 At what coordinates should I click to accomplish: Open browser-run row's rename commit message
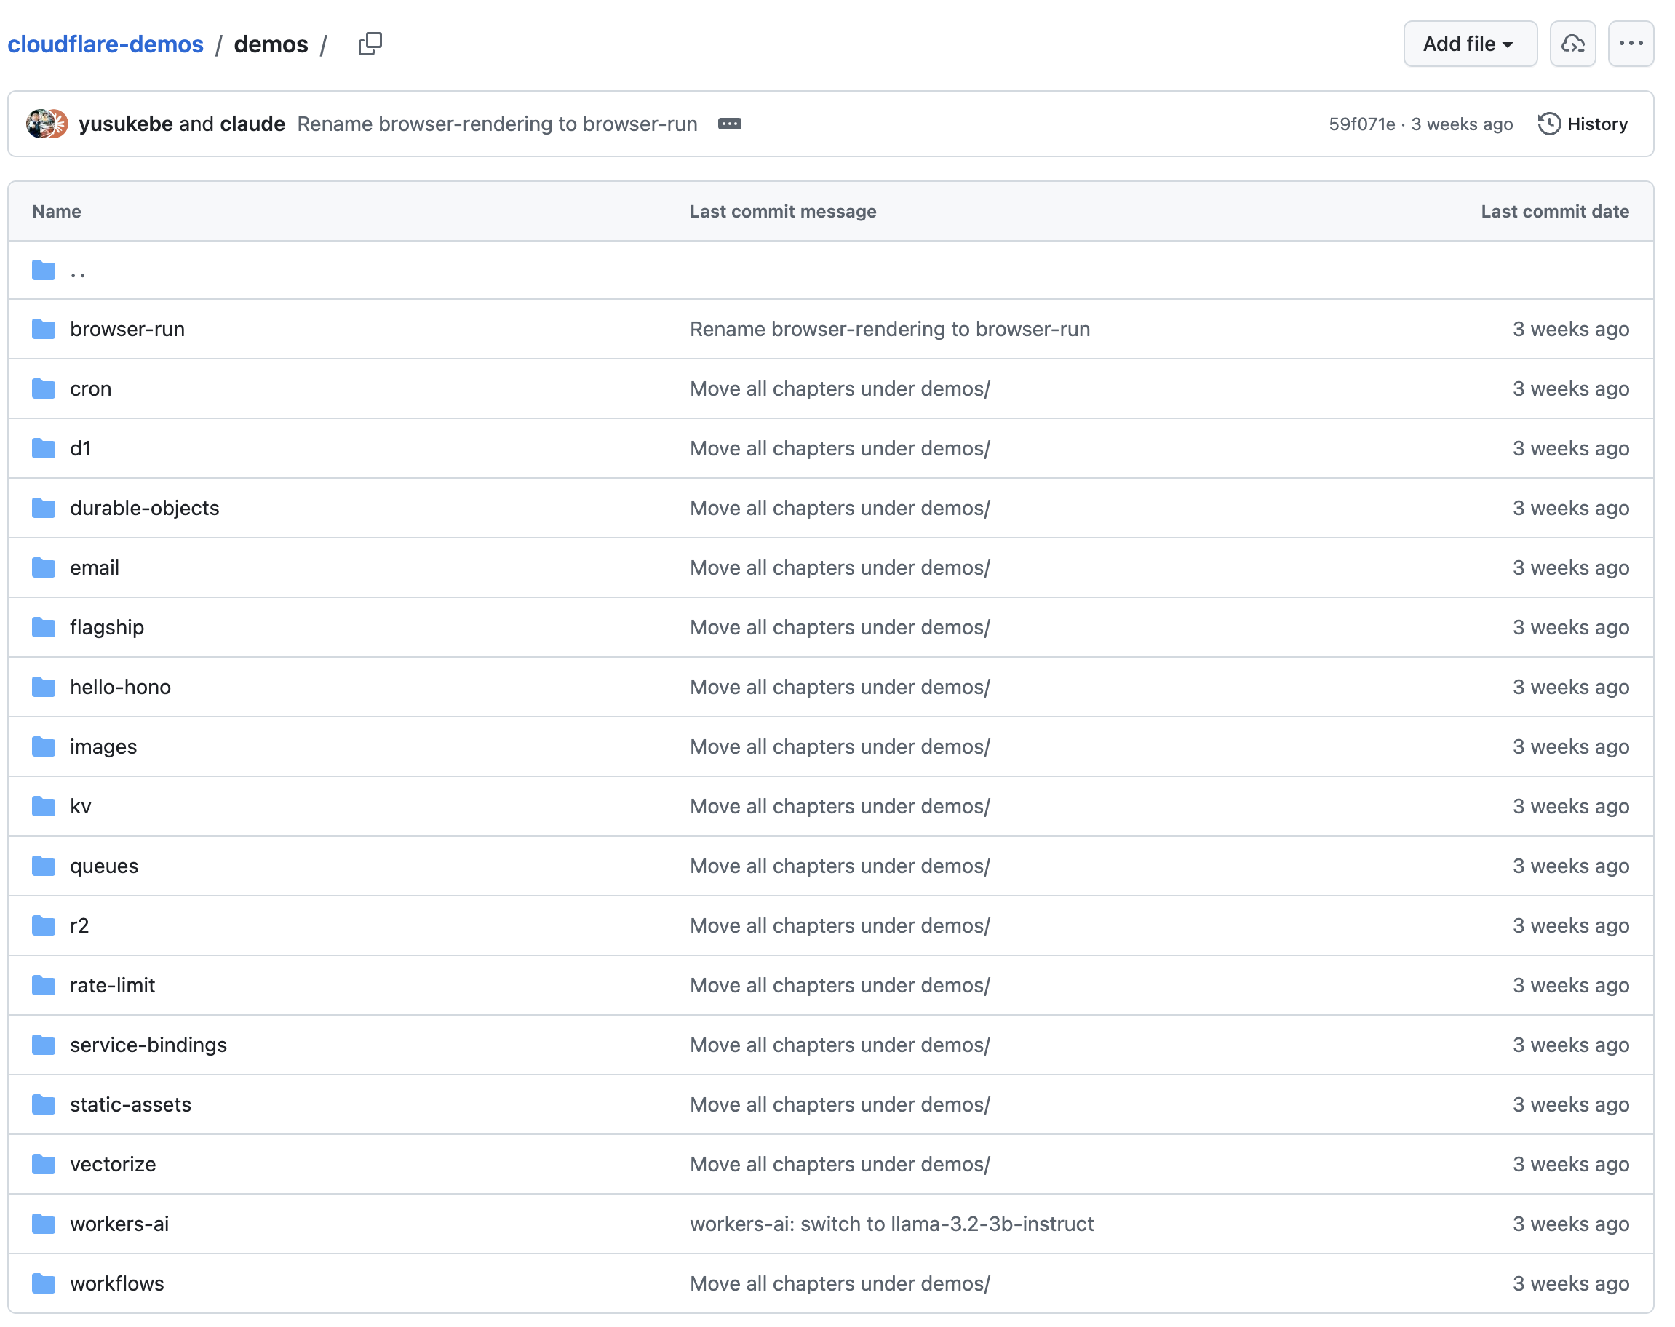(x=890, y=329)
